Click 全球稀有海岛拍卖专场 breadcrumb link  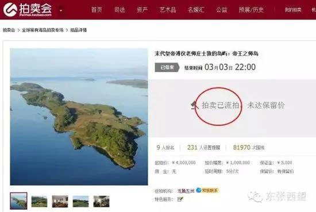pyautogui.click(x=43, y=30)
